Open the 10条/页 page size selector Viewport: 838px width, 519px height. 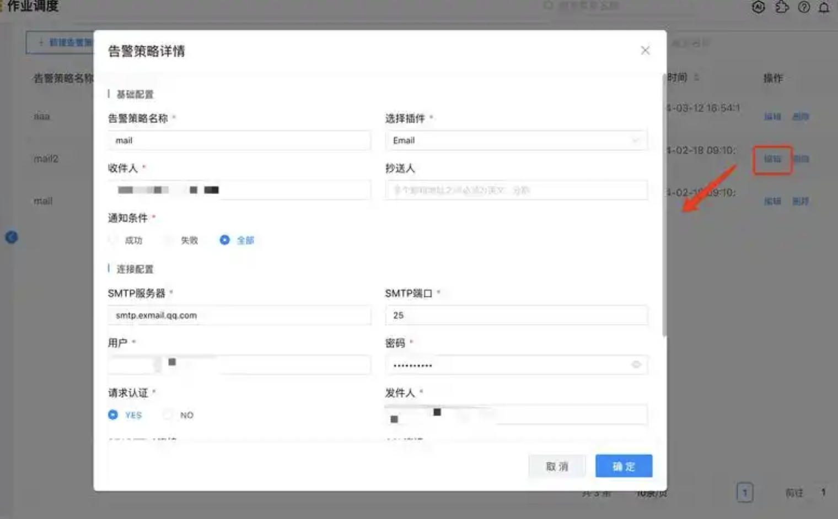pos(651,493)
